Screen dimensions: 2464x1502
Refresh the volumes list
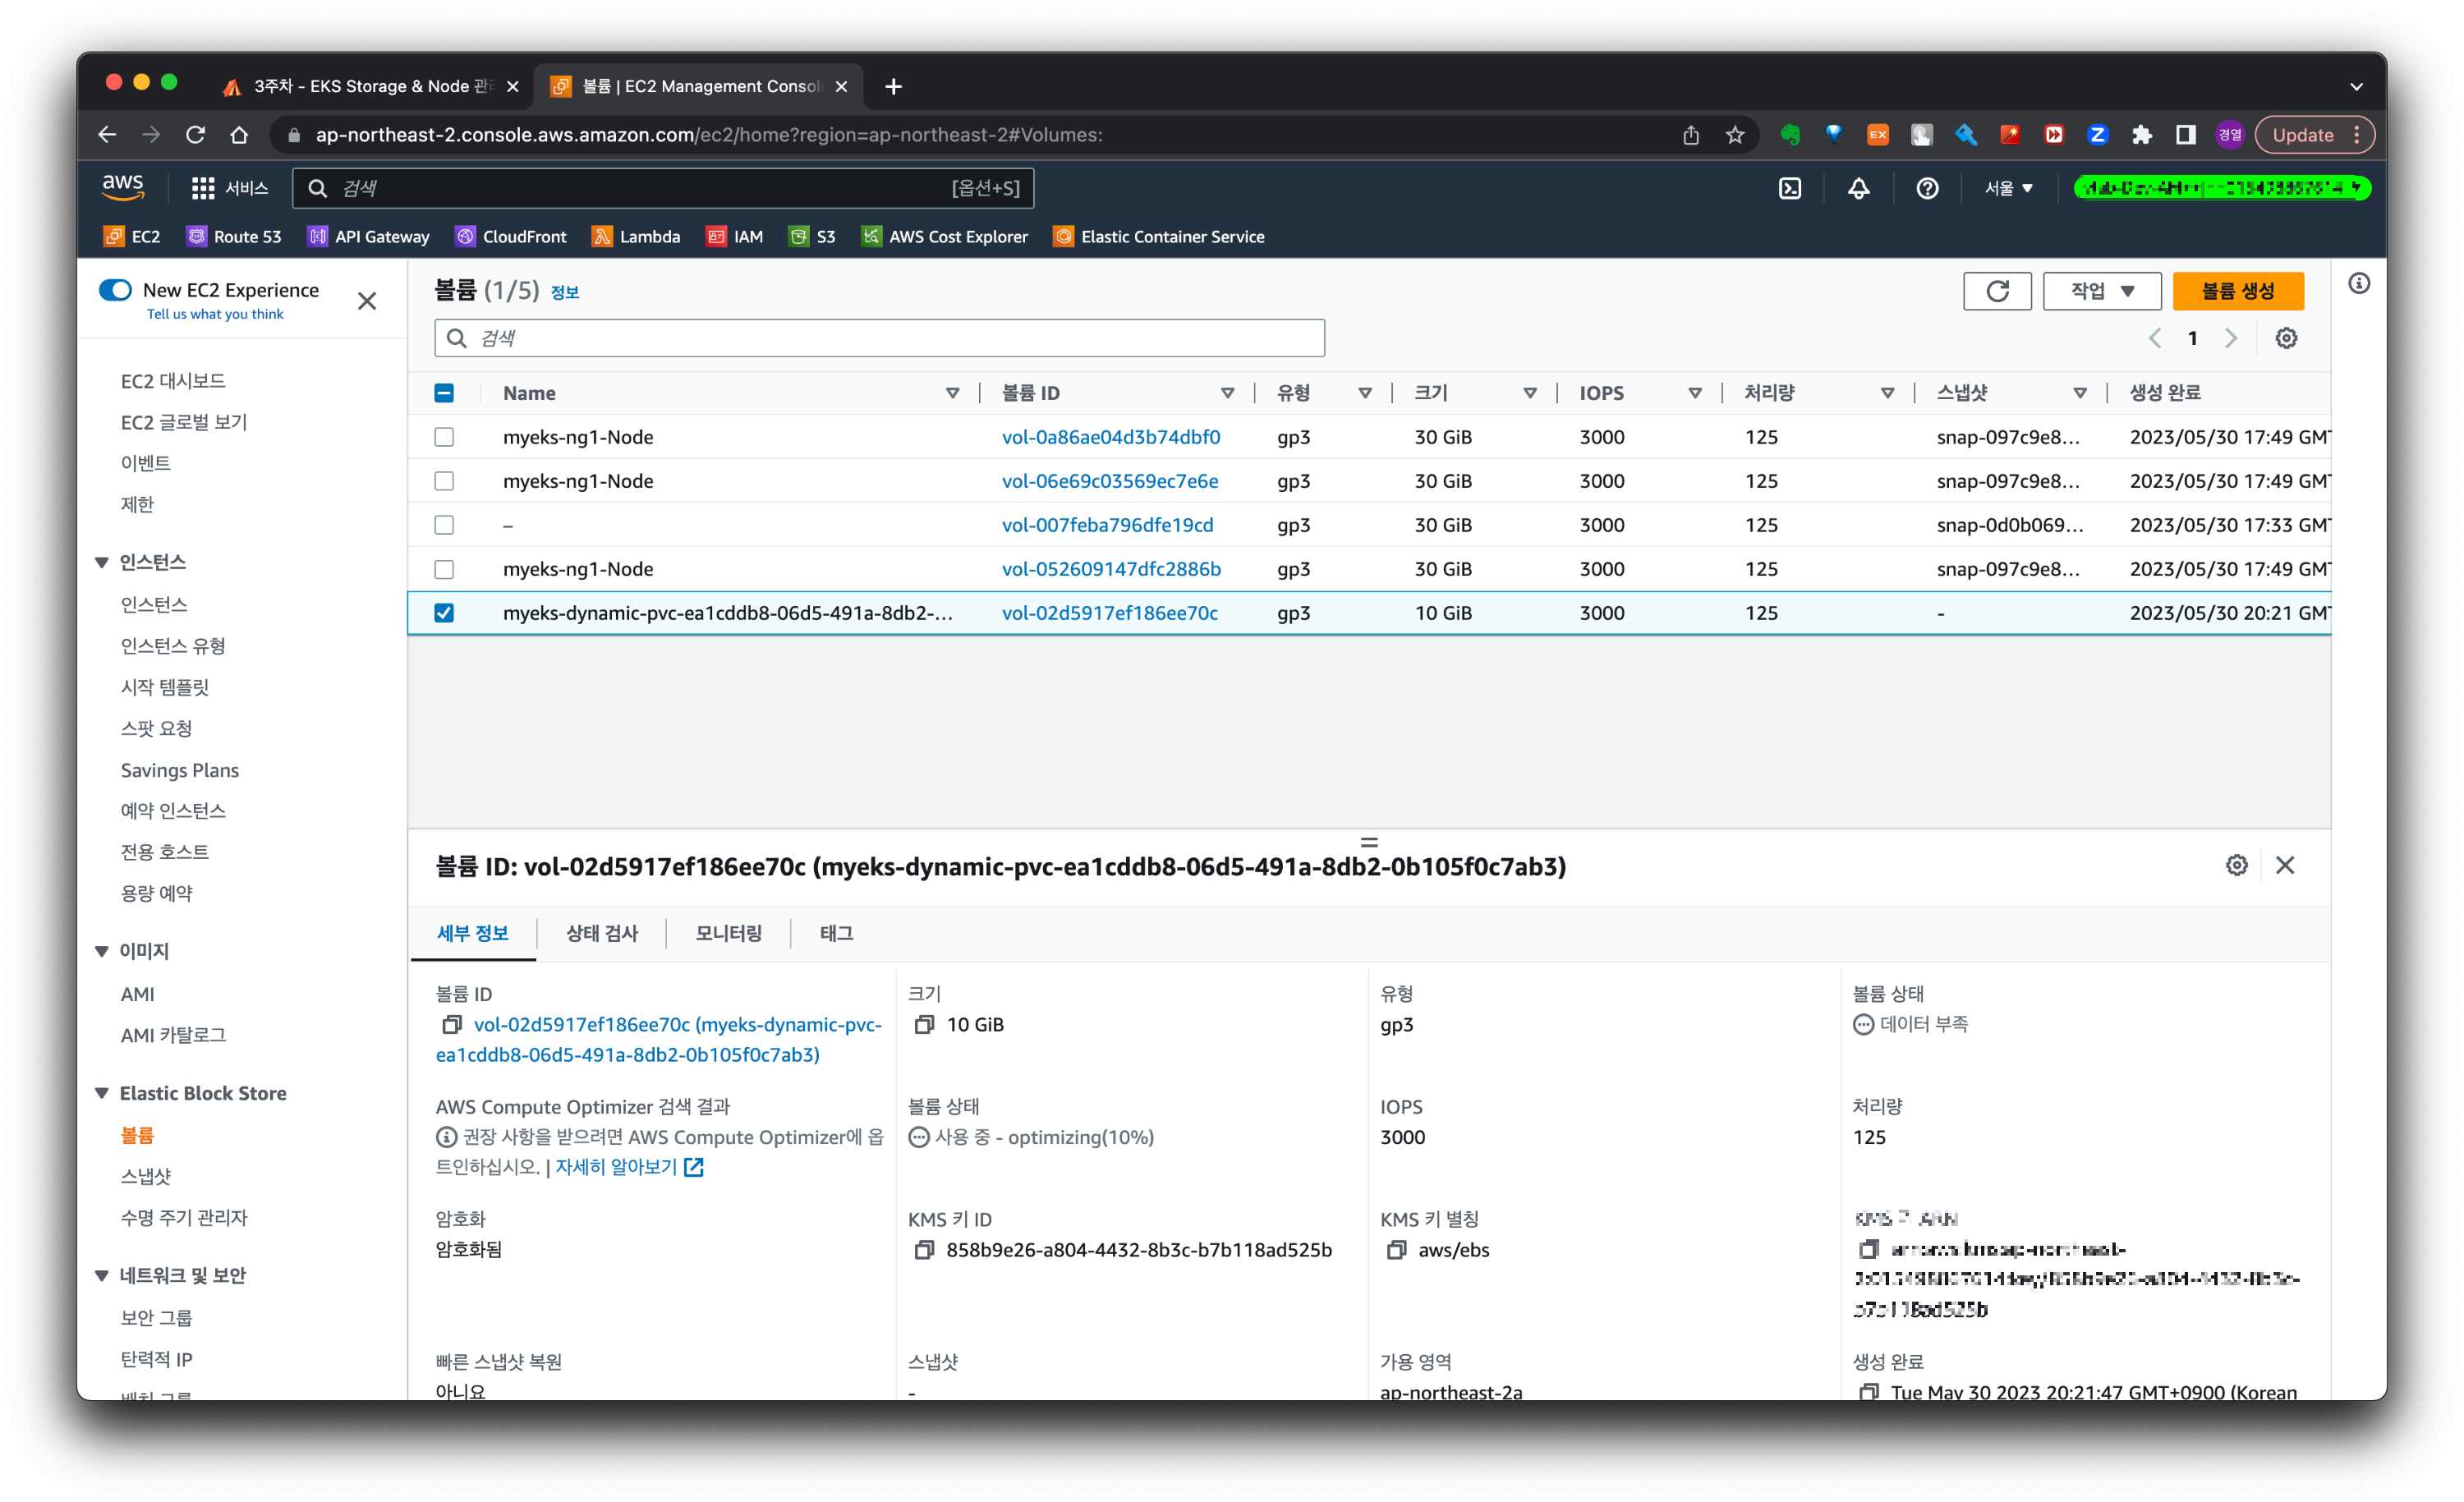[1997, 291]
